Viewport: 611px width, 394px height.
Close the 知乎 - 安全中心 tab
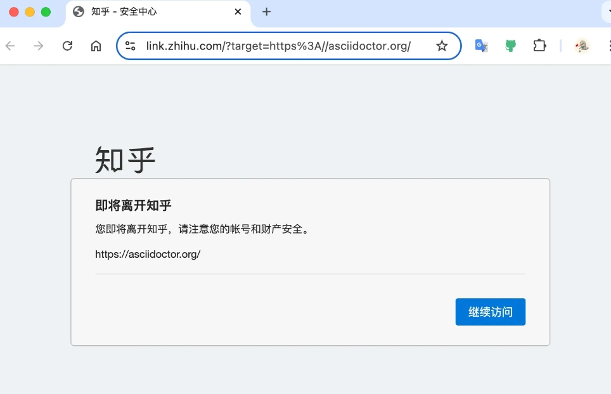238,11
